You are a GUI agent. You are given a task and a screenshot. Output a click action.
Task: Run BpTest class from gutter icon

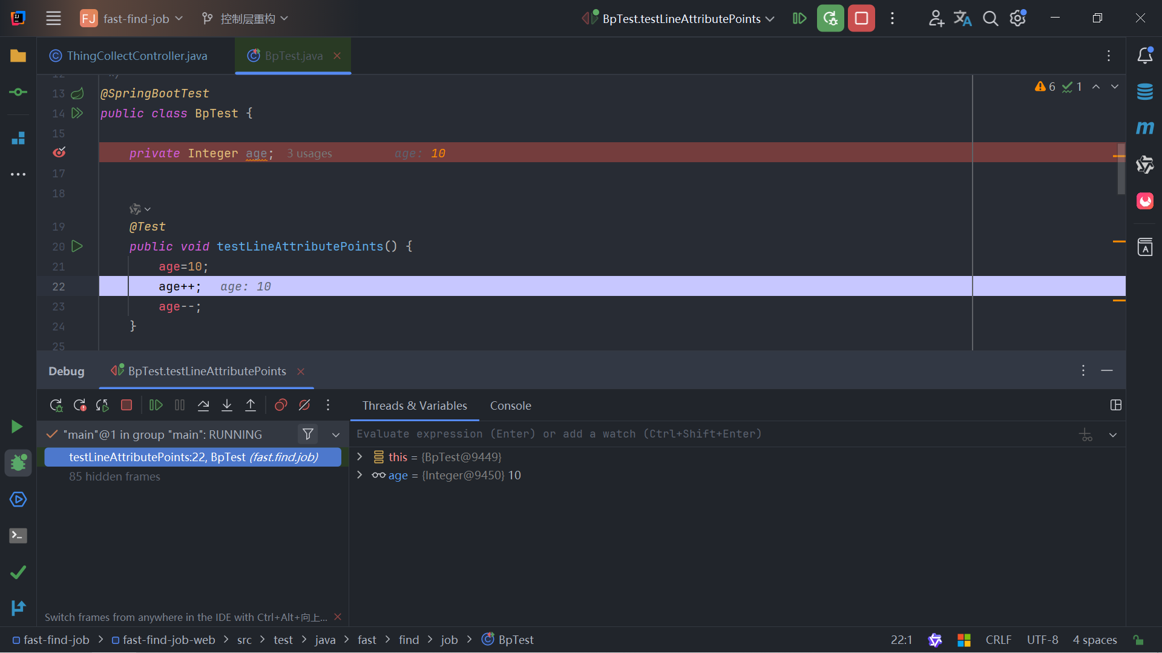(x=77, y=113)
